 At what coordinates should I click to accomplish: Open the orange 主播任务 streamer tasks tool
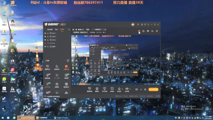click(x=66, y=67)
